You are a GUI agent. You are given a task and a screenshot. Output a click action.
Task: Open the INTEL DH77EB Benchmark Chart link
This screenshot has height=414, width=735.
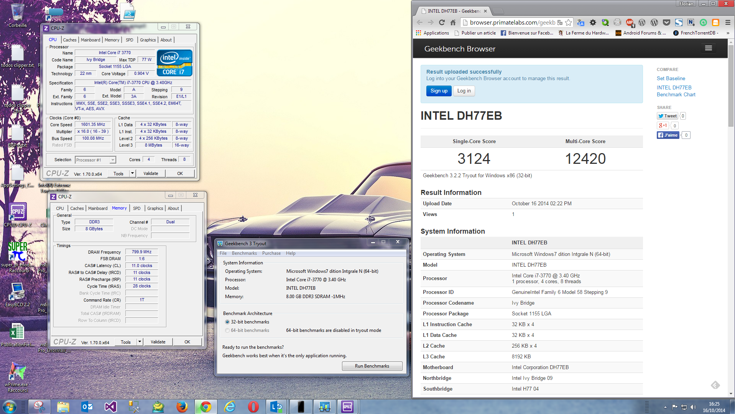(x=676, y=91)
